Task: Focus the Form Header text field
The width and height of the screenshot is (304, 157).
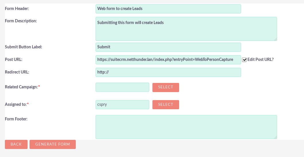Action: point(168,9)
